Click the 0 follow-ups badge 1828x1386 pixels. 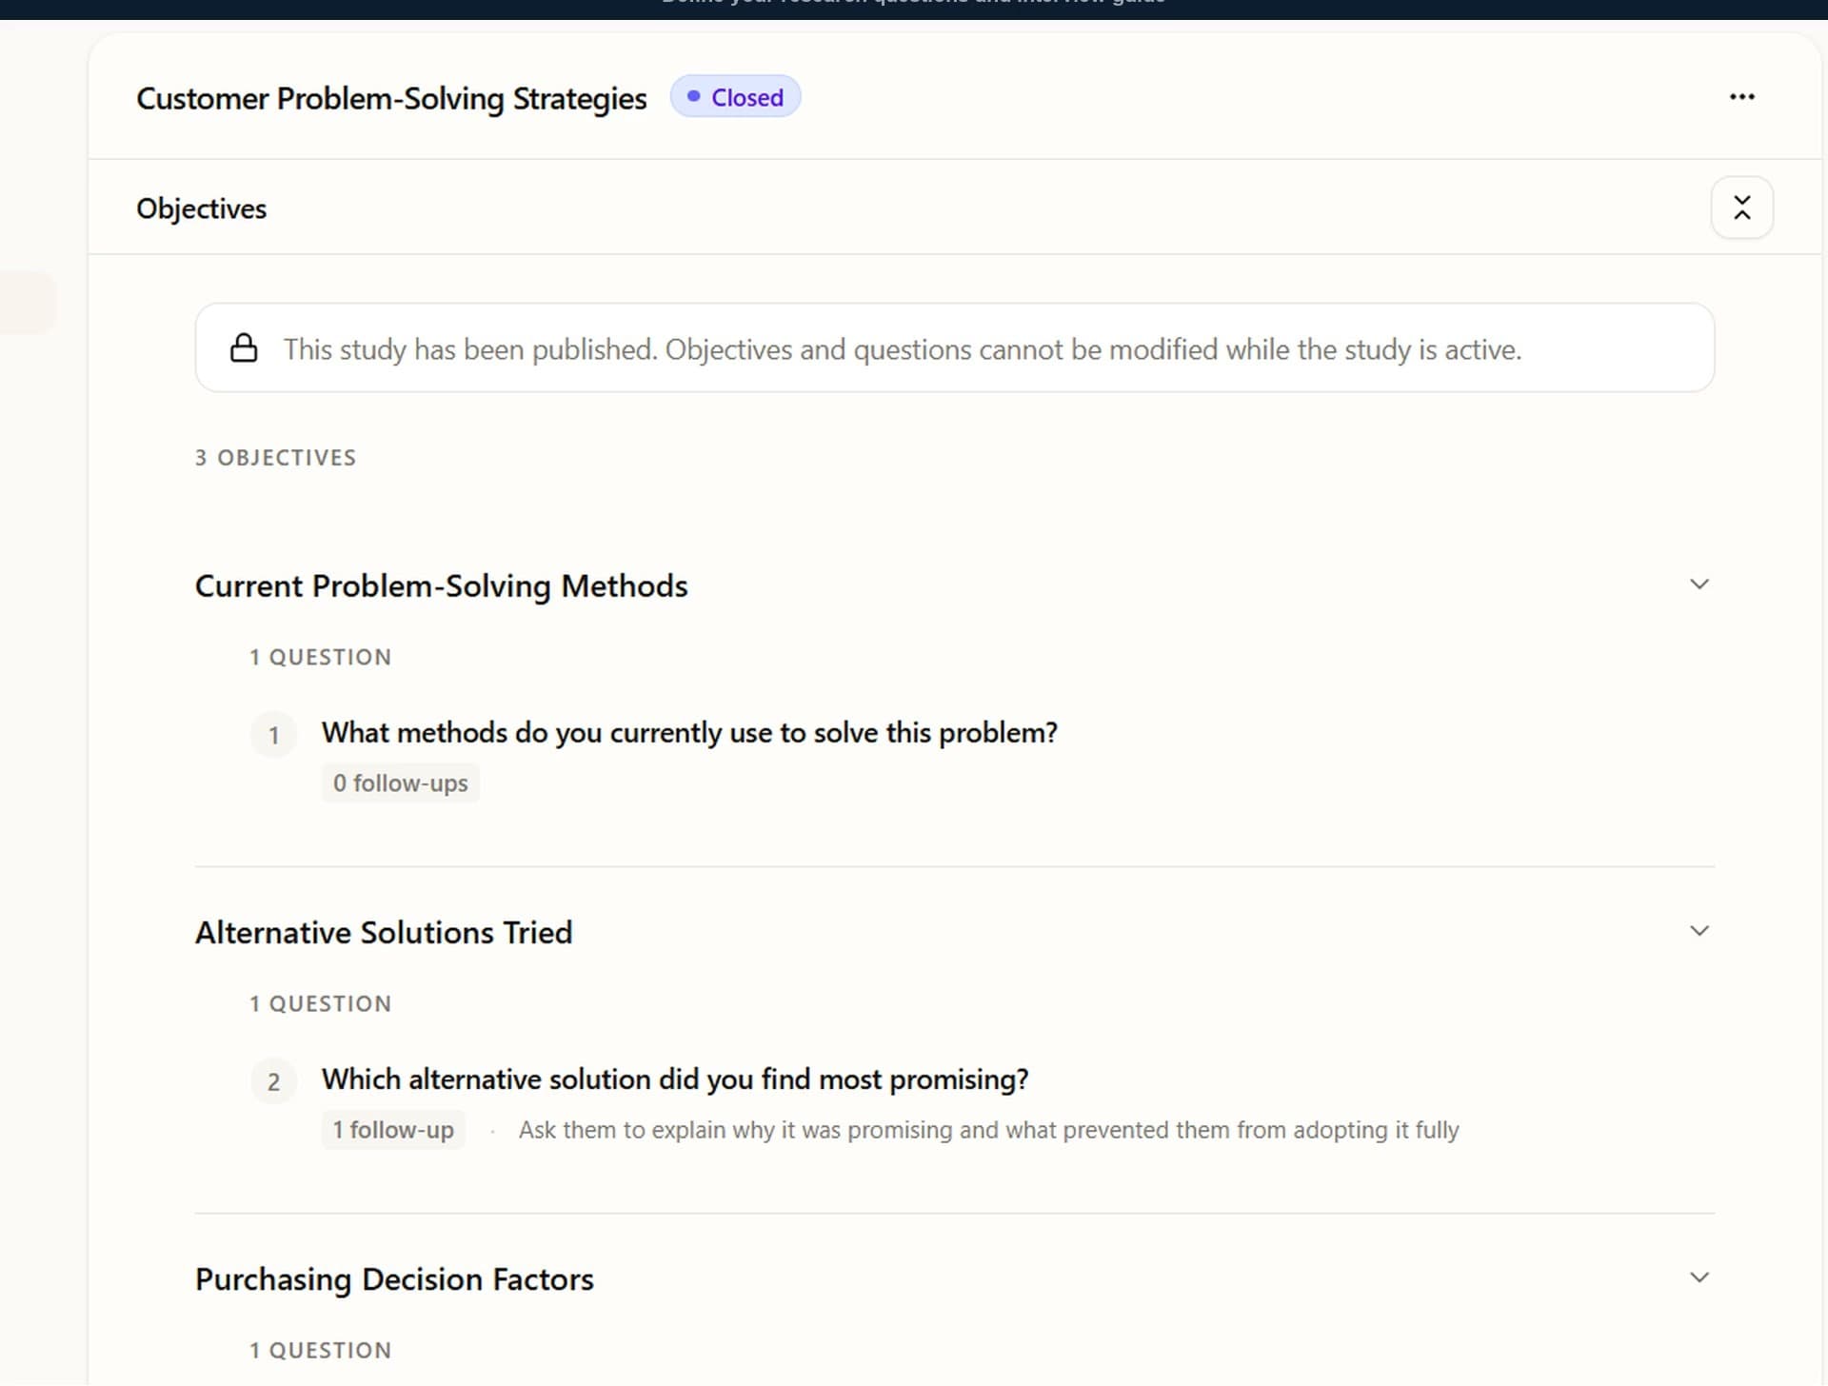pyautogui.click(x=400, y=782)
